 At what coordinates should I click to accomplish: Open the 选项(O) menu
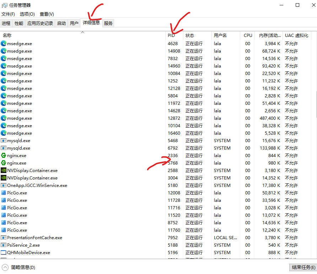pyautogui.click(x=27, y=14)
